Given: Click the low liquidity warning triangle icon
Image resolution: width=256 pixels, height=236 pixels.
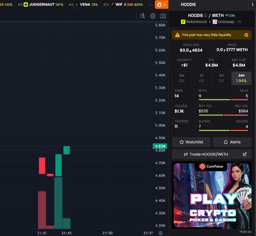Looking at the screenshot, I should [x=177, y=35].
